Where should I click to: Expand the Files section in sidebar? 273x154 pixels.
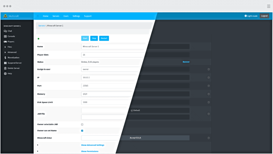pyautogui.click(x=8, y=47)
